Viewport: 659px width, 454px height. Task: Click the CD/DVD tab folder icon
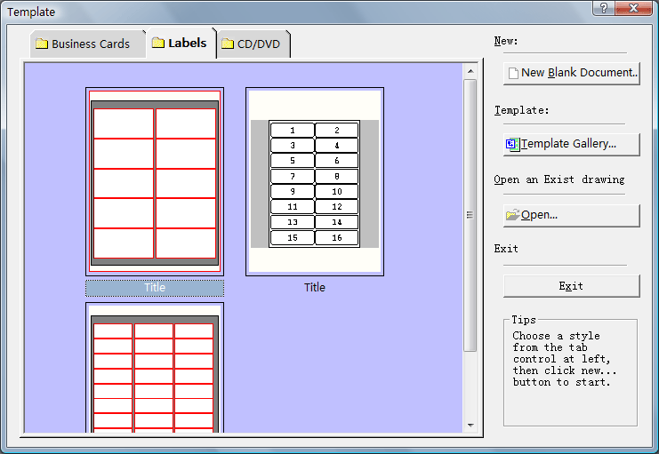click(228, 44)
